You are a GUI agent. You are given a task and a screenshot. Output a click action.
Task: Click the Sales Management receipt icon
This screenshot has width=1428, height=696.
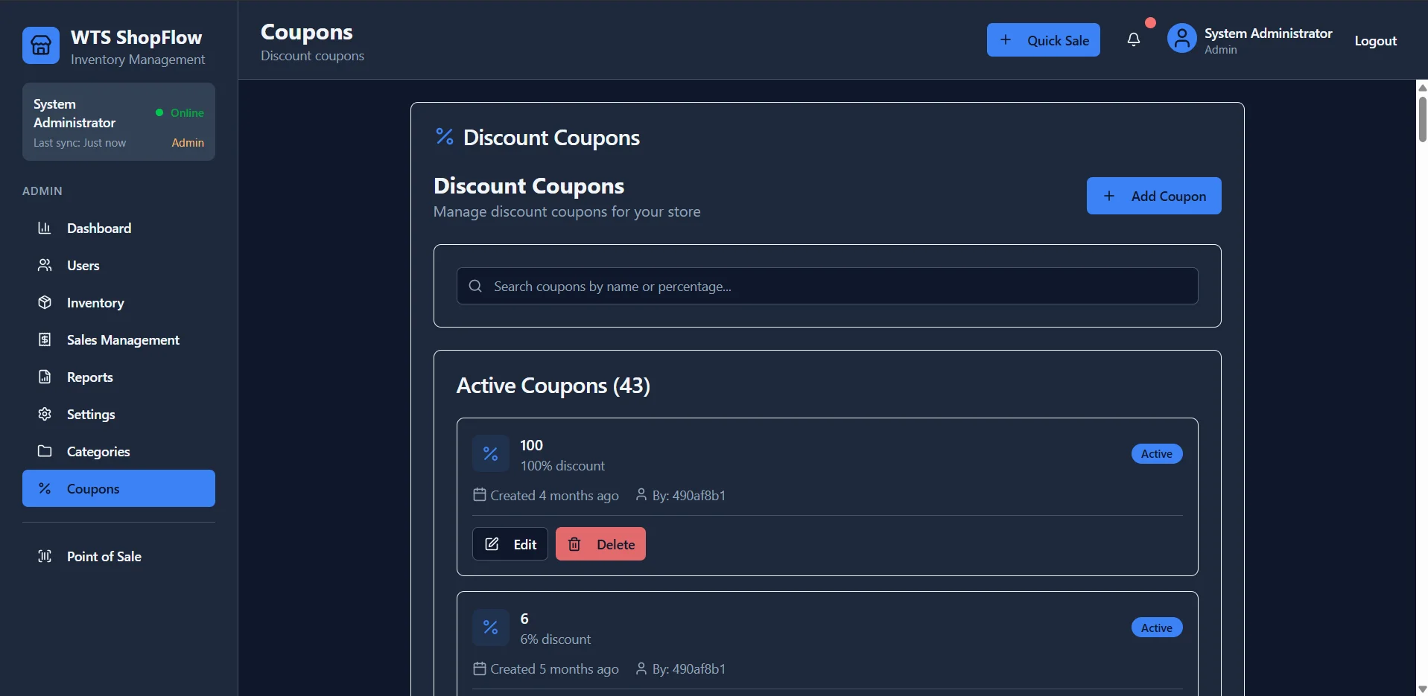(45, 339)
